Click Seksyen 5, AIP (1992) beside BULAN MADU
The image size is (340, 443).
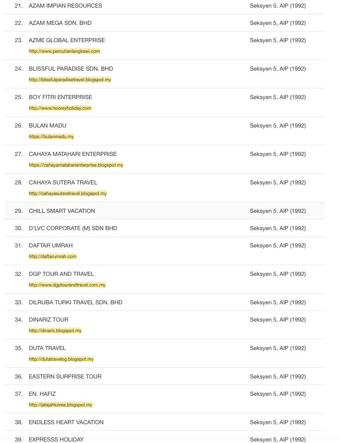pos(277,125)
